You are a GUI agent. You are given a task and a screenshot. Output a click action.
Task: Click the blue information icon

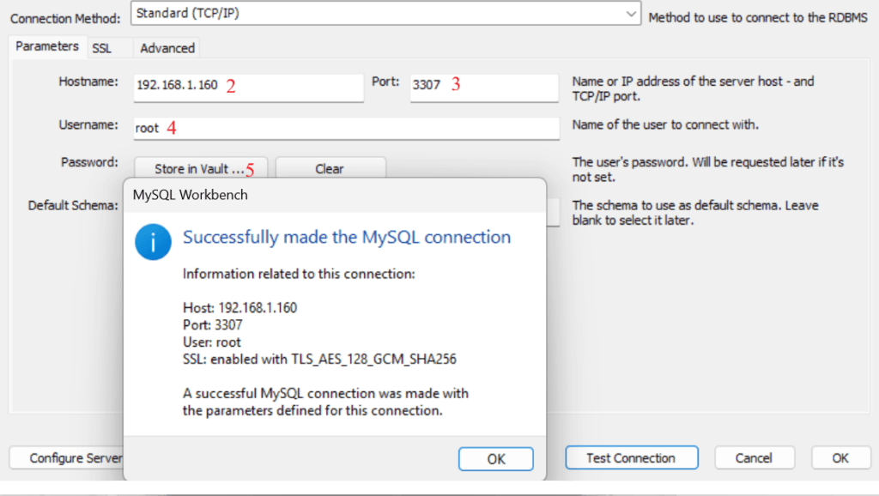(x=153, y=242)
